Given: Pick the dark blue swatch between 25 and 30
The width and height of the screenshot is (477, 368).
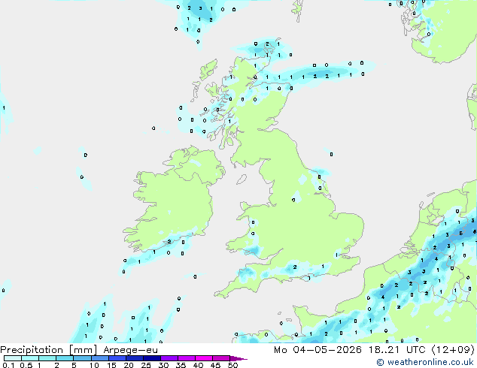Looking at the screenshot, I should (151, 358).
